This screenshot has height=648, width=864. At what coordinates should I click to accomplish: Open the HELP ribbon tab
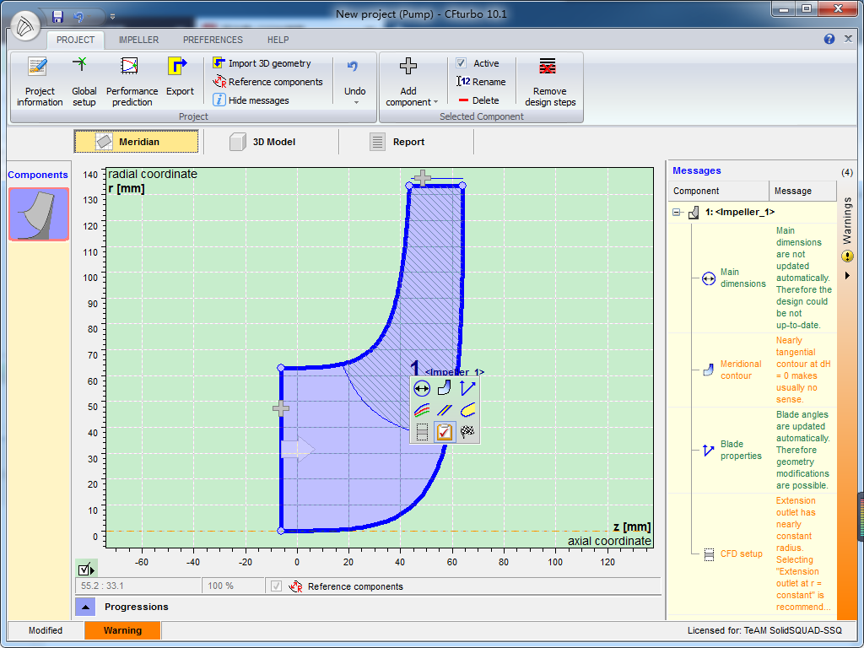278,40
